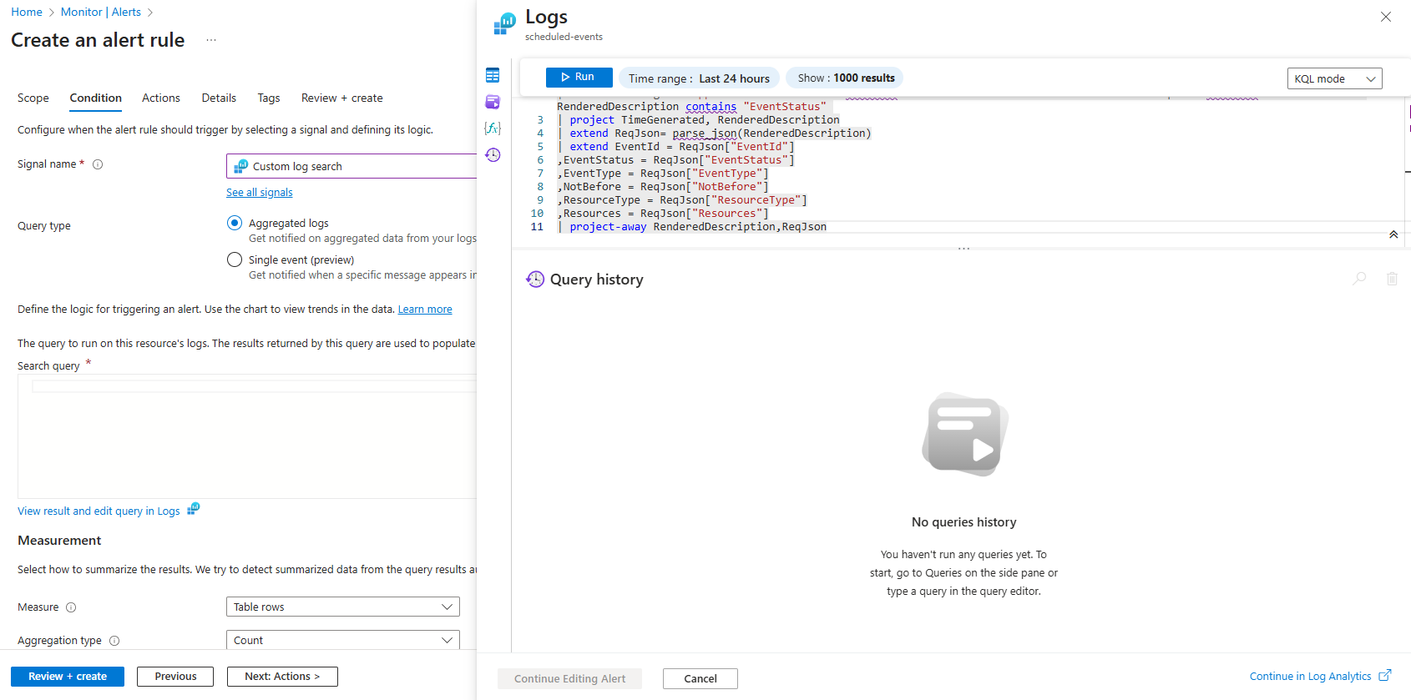Go to Monitor | Alerts breadcrumb
The width and height of the screenshot is (1411, 700).
click(101, 12)
